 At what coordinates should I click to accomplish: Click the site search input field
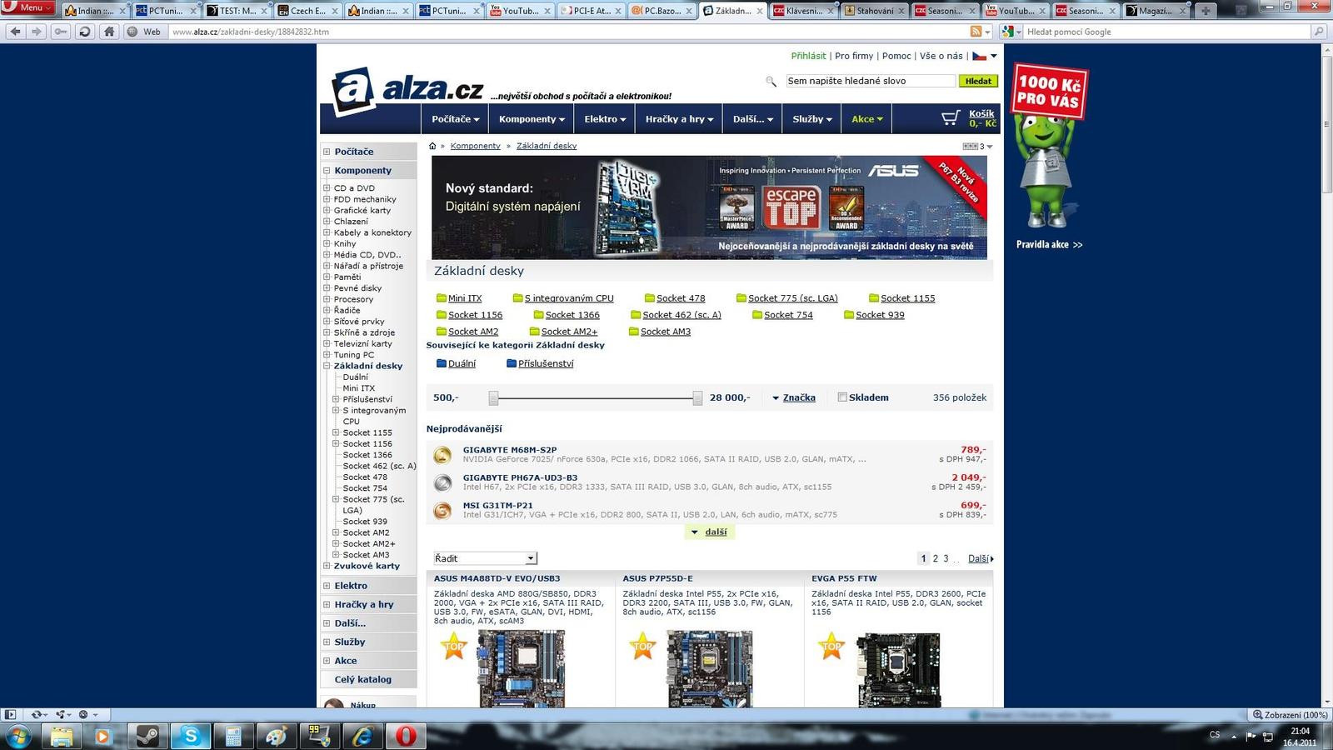(x=871, y=81)
